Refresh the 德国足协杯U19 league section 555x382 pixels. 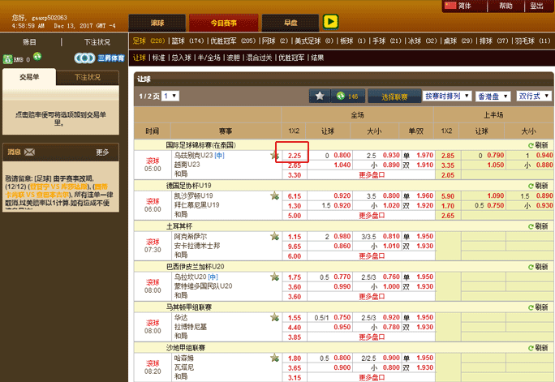coord(536,186)
